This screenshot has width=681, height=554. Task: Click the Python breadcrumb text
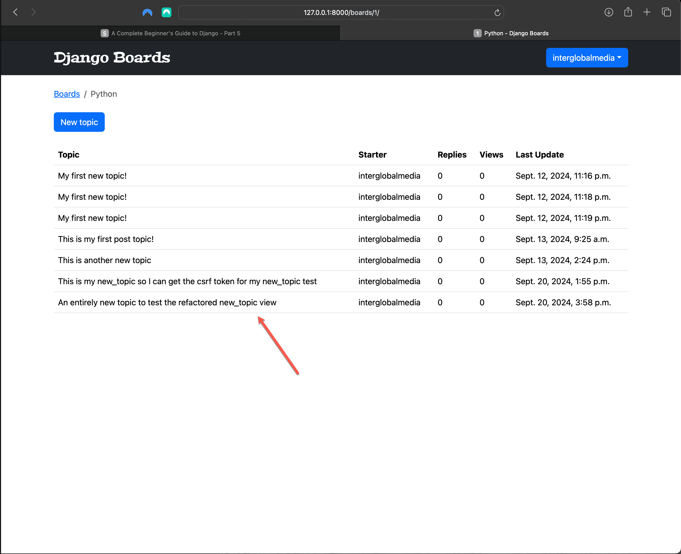click(104, 94)
